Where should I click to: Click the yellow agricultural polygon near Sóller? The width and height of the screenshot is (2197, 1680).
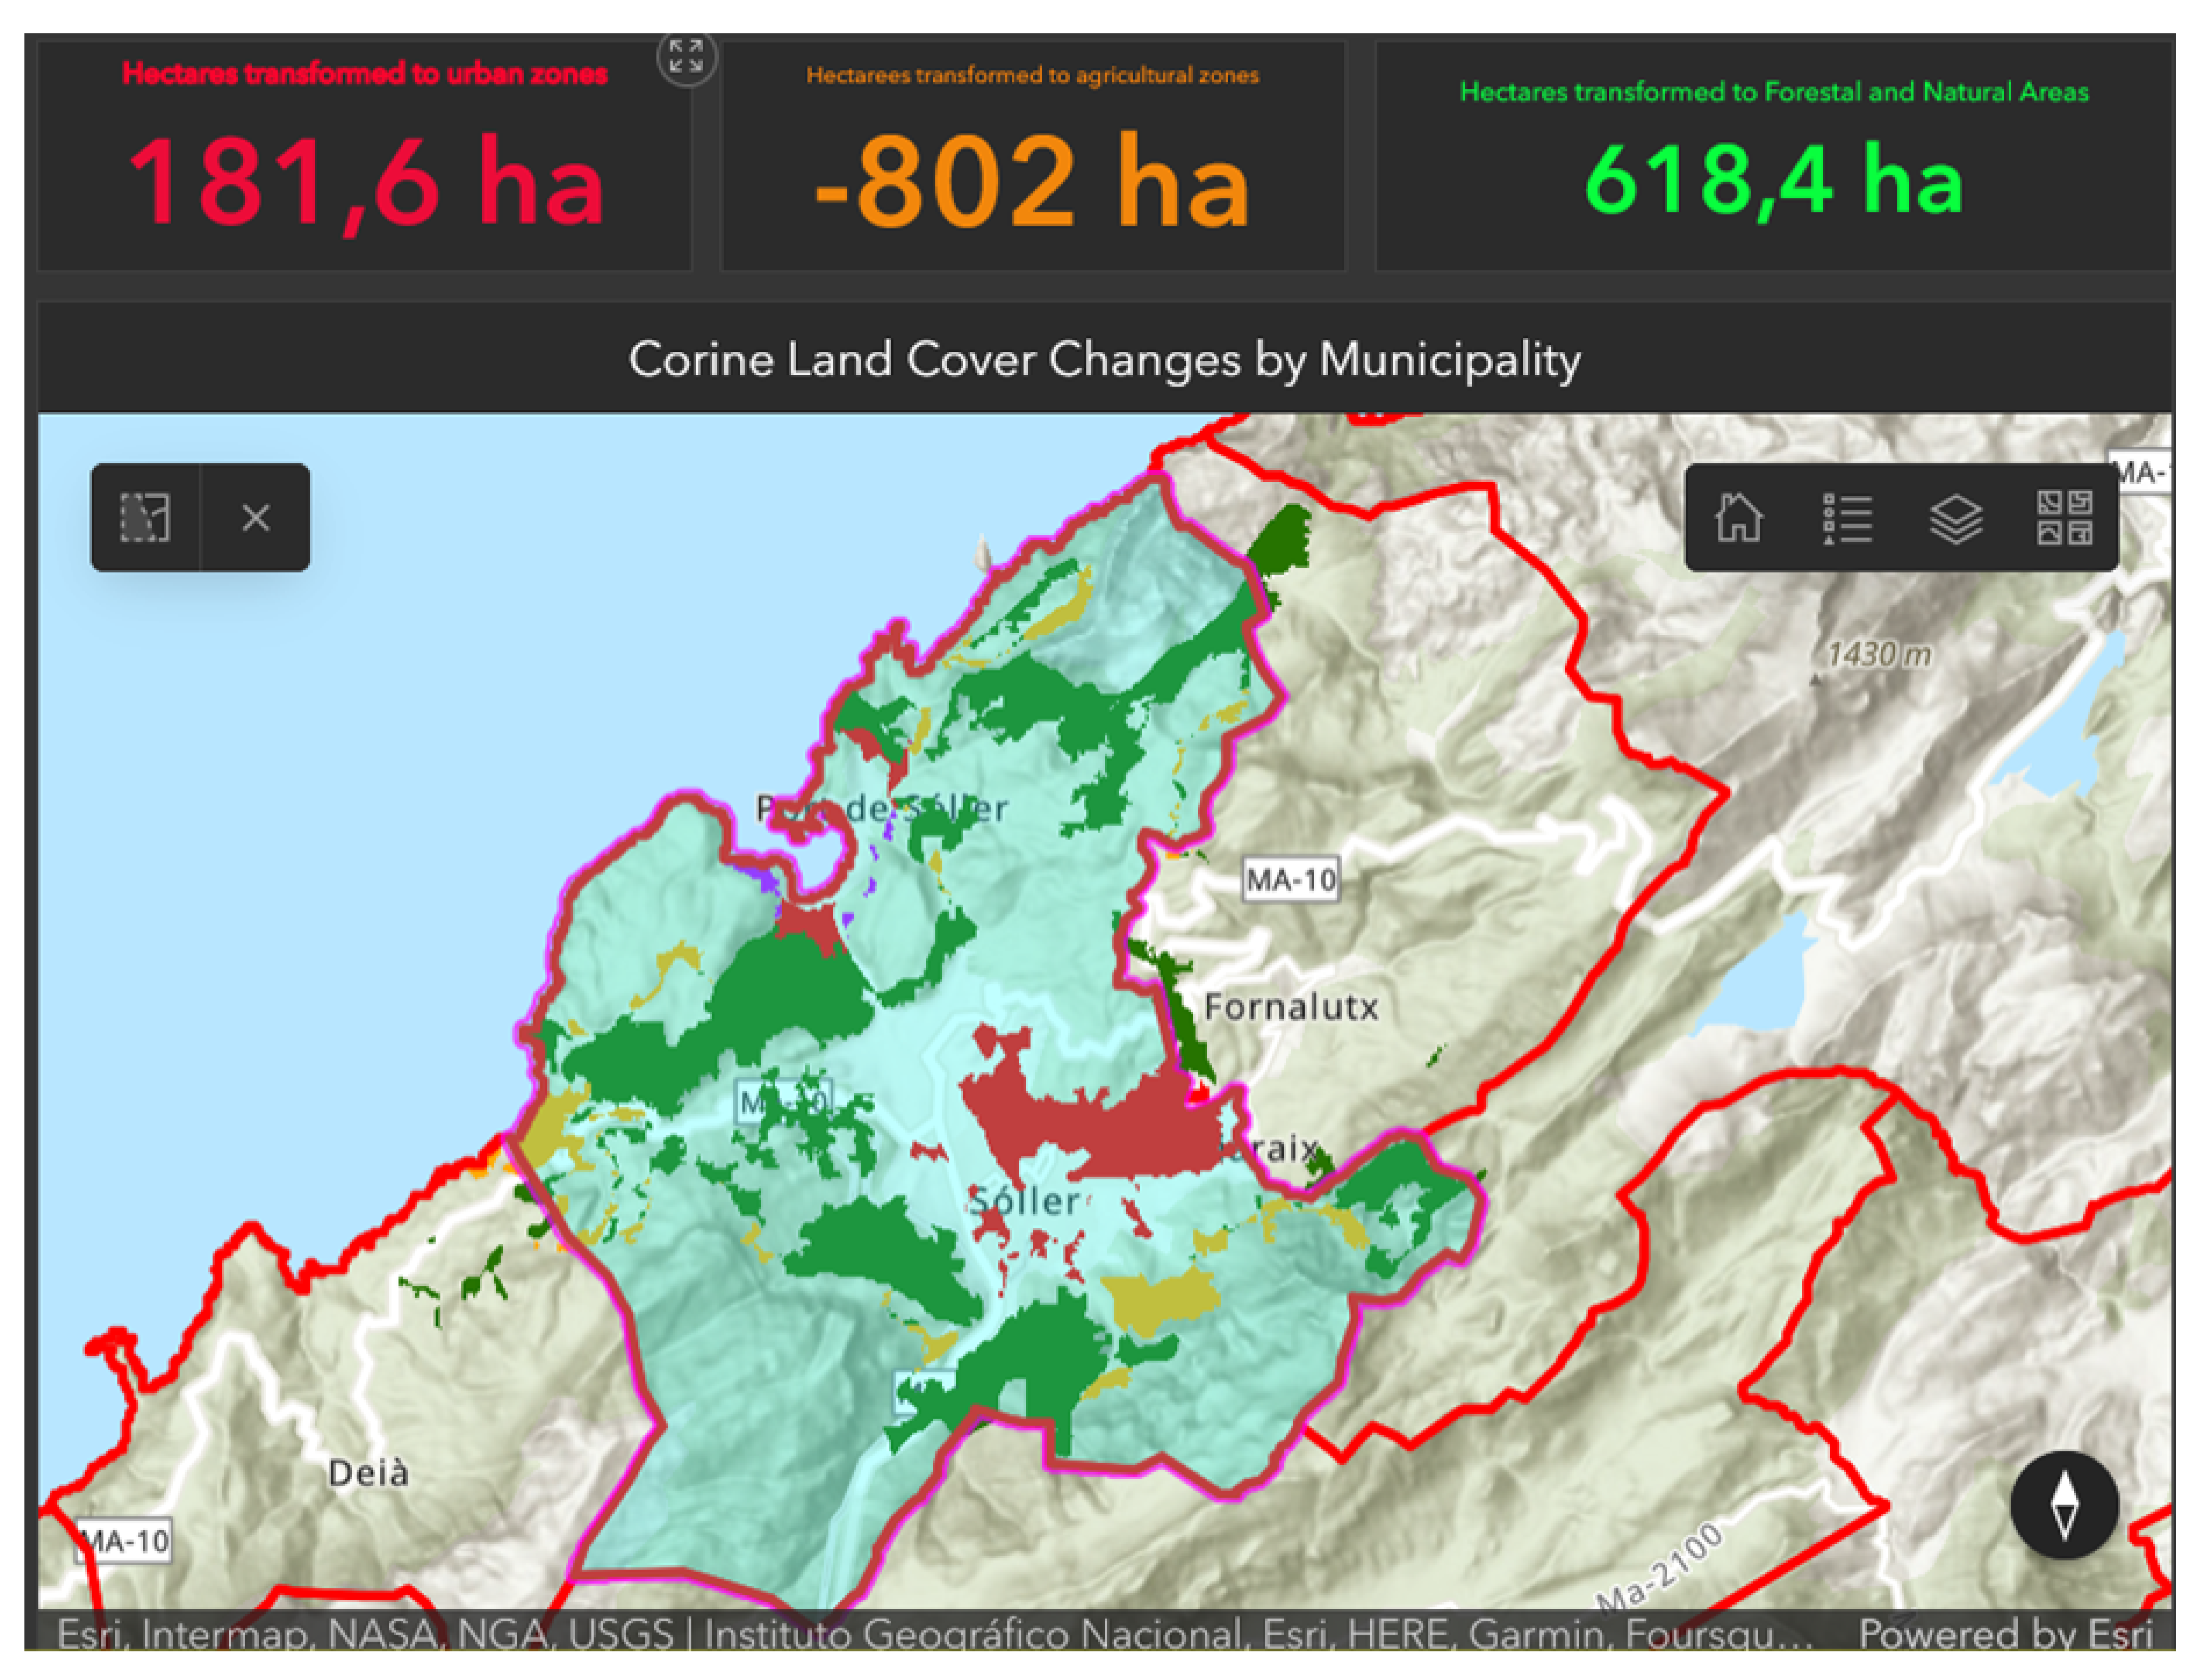[x=1161, y=1300]
